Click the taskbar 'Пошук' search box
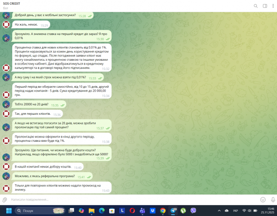 tap(40, 211)
